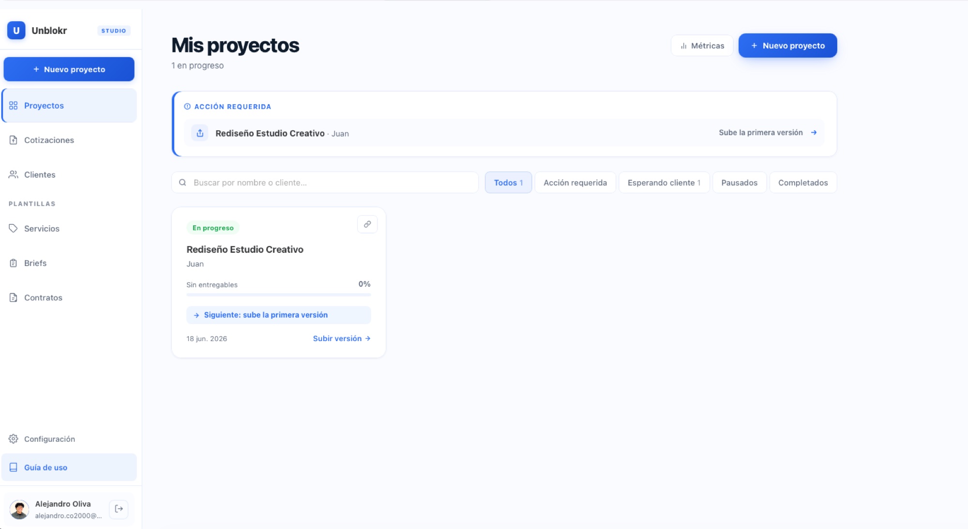The image size is (968, 529).
Task: Copy link using the card's chain icon
Action: pos(367,224)
